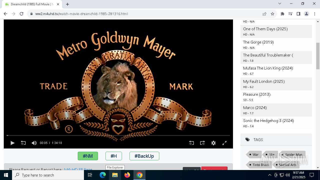Viewport: 320px width, 180px height.
Task: Open Chrome profile avatar
Action: tap(306, 14)
